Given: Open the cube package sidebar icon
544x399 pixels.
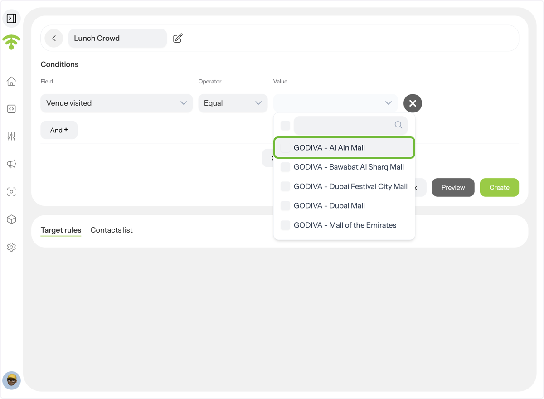Looking at the screenshot, I should point(12,219).
